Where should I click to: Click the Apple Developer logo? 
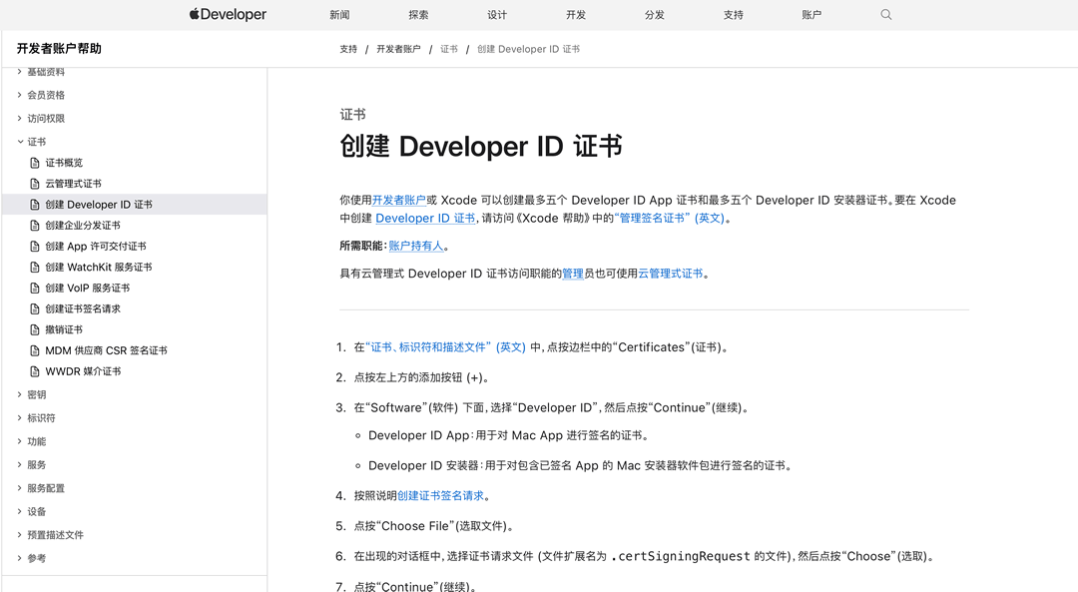[x=228, y=14]
